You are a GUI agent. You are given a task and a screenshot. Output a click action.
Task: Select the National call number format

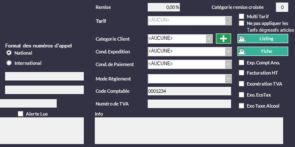[x=9, y=53]
